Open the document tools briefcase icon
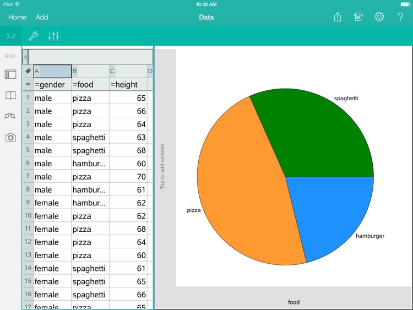Image resolution: width=413 pixels, height=310 pixels. [x=358, y=17]
